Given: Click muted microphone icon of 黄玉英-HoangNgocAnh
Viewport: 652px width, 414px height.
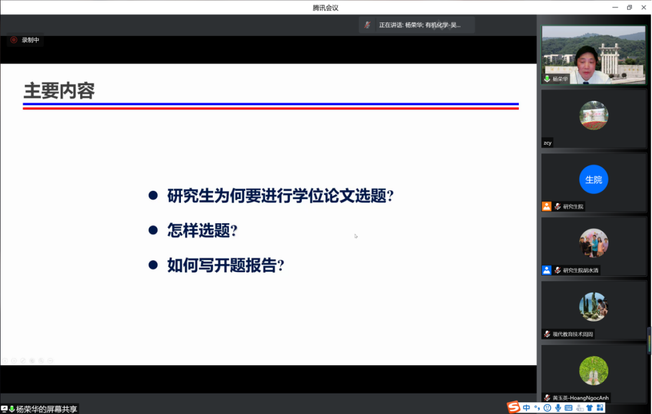Looking at the screenshot, I should (x=547, y=398).
